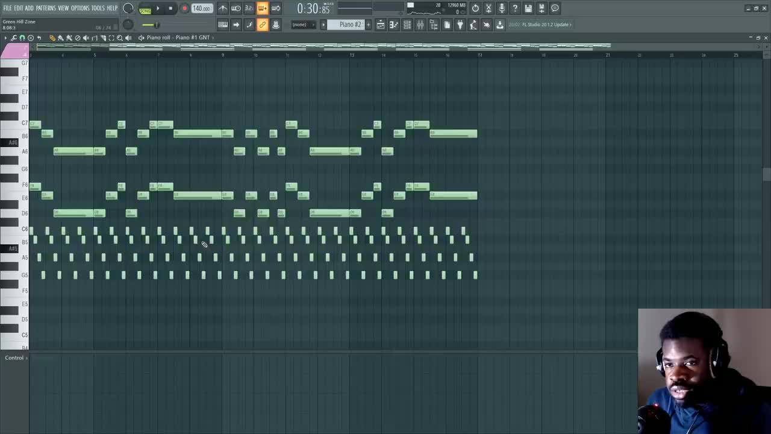771x434 pixels.
Task: Click the FL Studio 20.1.2 Update link
Action: pos(545,25)
